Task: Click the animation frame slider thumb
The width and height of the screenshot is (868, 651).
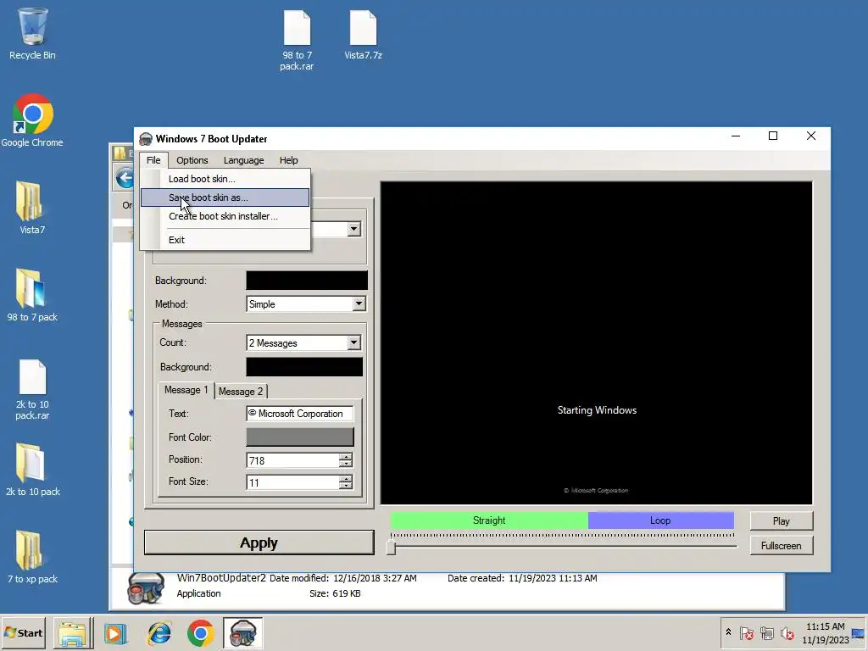Action: coord(391,547)
